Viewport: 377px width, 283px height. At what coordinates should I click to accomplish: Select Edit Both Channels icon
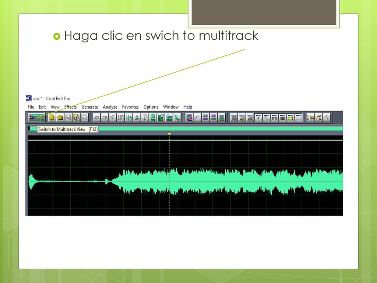(x=222, y=118)
